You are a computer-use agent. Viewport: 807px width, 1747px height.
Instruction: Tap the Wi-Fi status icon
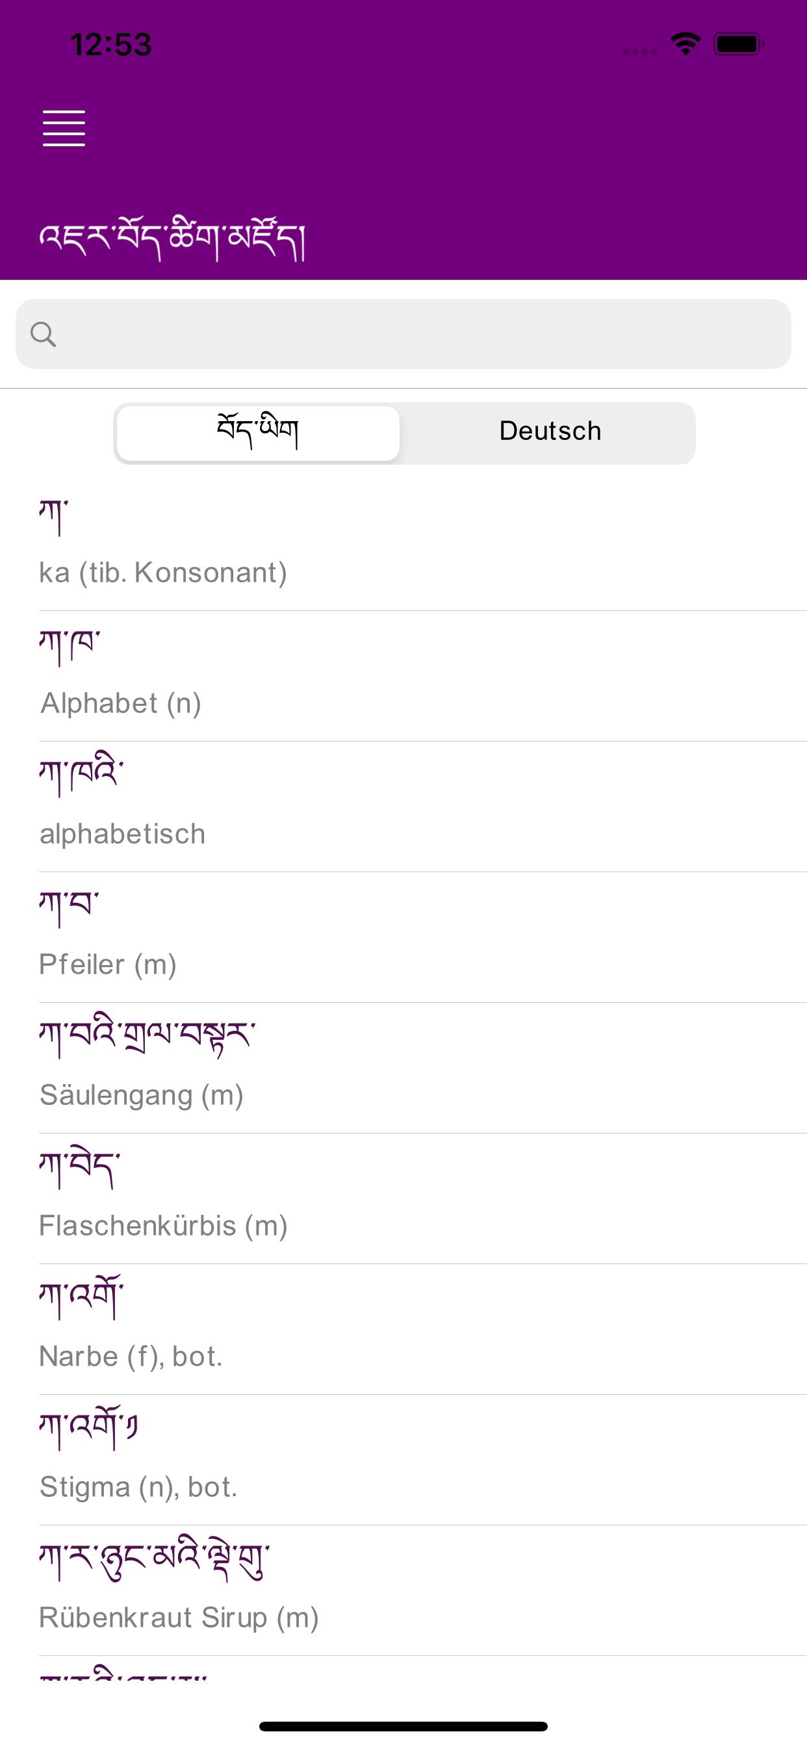click(685, 44)
